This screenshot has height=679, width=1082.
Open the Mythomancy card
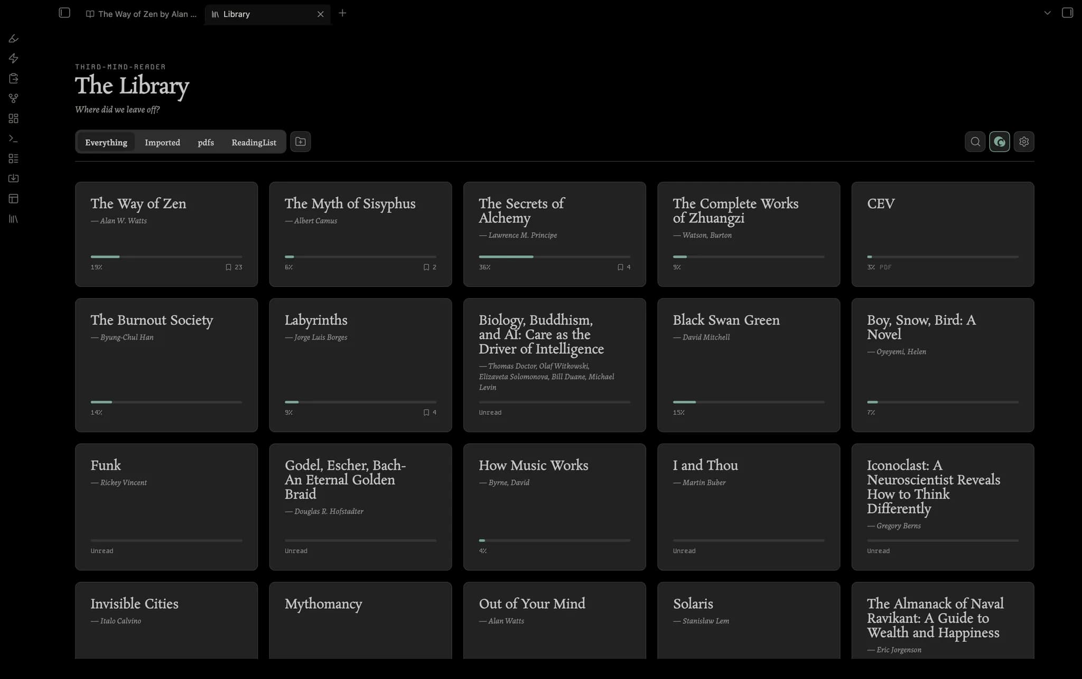click(x=360, y=620)
